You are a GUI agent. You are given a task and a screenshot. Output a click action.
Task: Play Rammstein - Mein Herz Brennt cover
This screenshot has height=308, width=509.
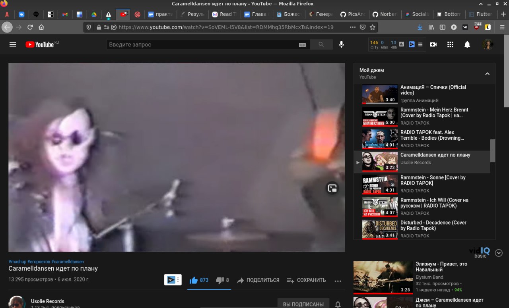(422, 117)
